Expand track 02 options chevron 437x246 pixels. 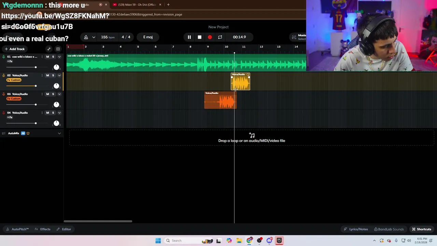(59, 75)
